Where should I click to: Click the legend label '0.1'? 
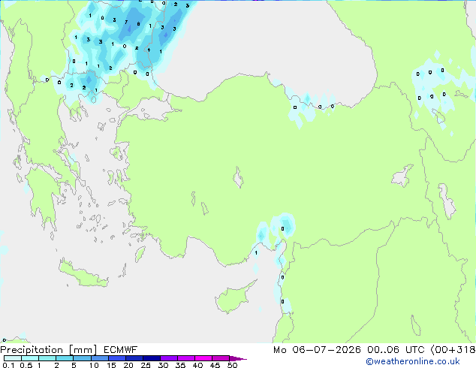click(x=8, y=365)
